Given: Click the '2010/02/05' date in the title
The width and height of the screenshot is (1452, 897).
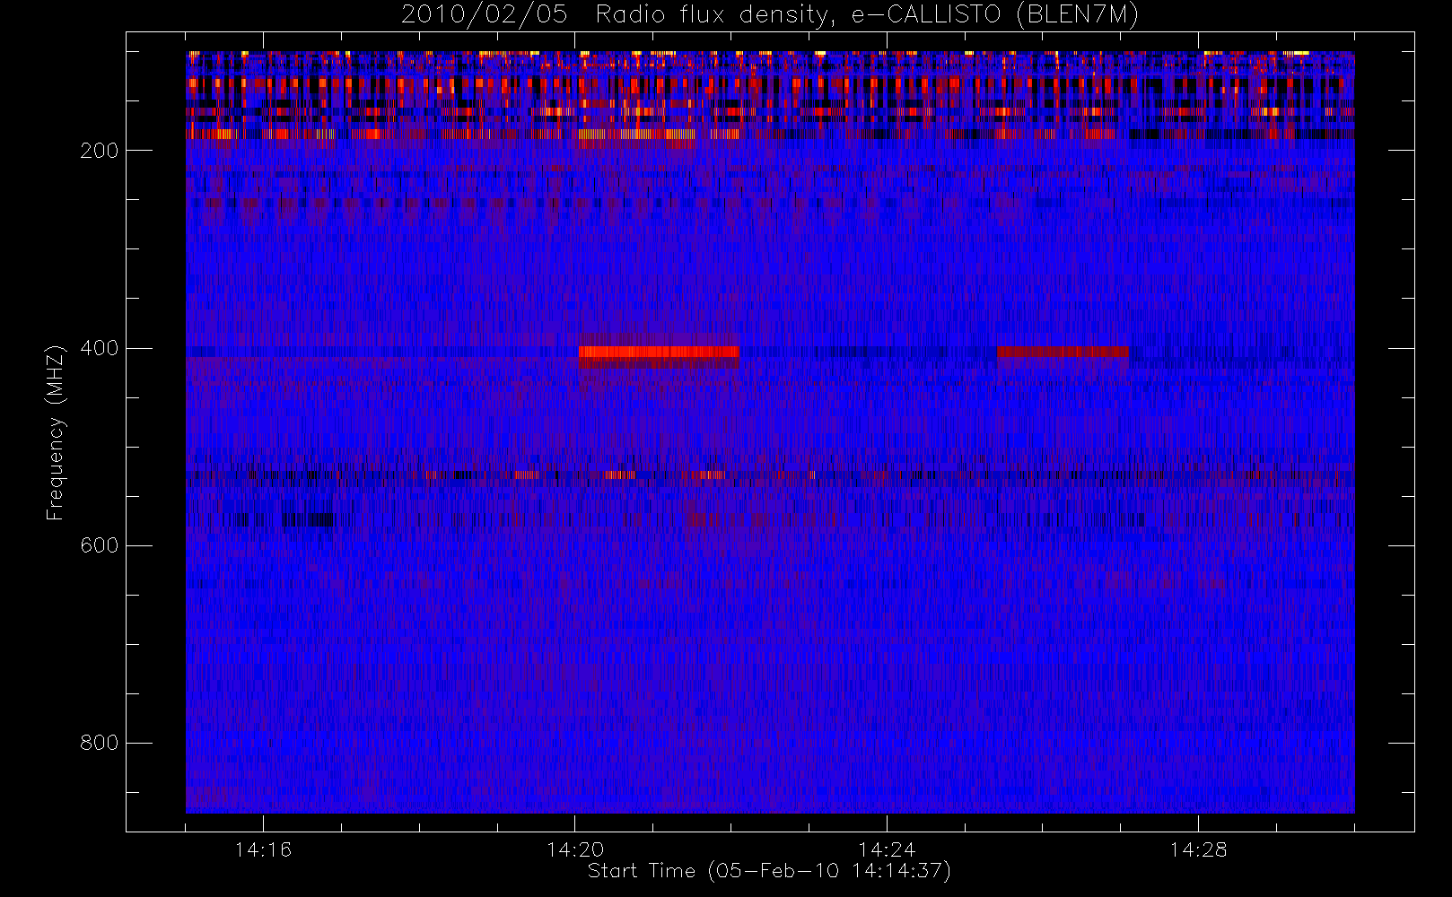Looking at the screenshot, I should (485, 15).
